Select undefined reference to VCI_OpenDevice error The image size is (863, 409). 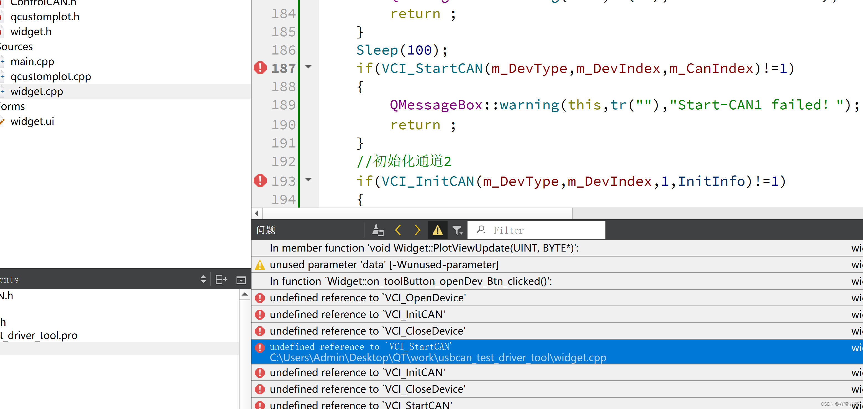coord(368,297)
